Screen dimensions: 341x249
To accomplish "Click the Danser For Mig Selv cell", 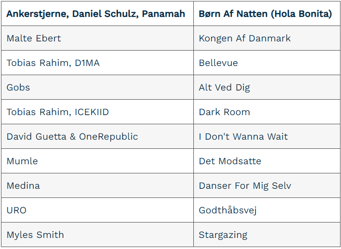I will point(267,186).
